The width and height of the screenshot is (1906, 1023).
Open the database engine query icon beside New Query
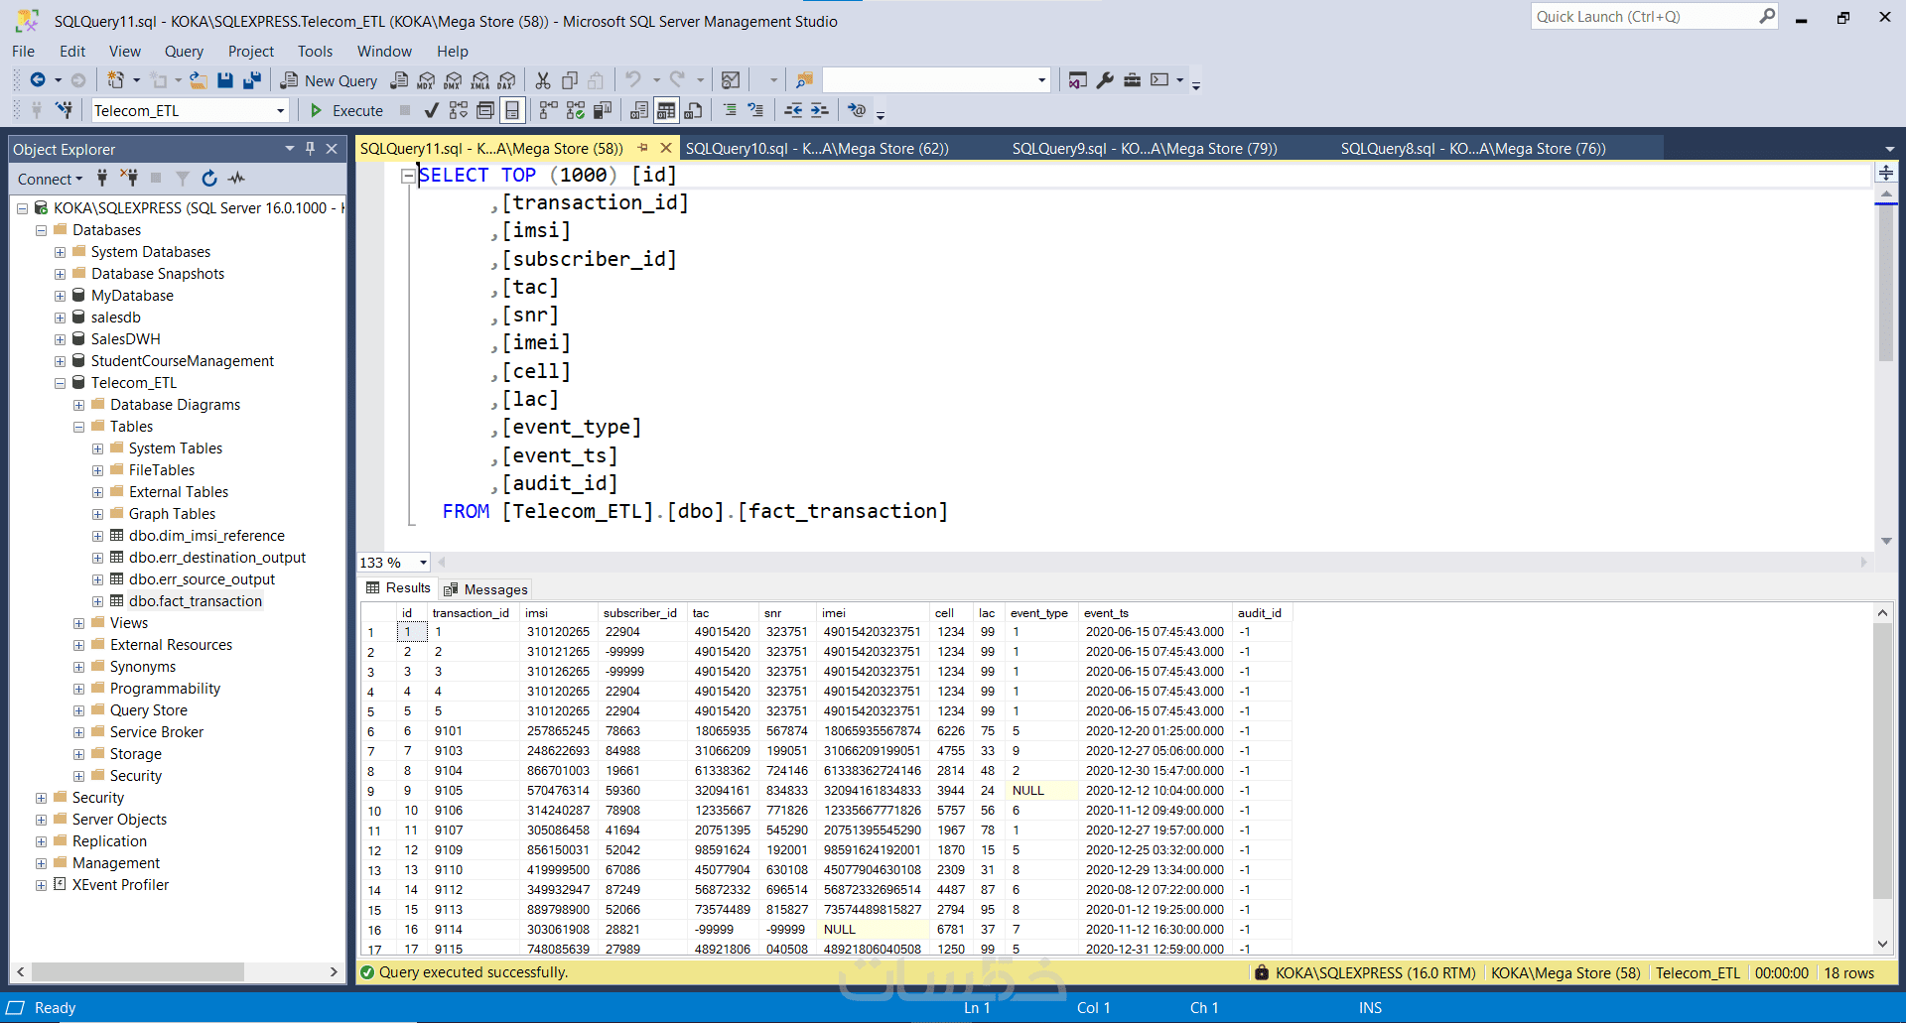point(399,80)
